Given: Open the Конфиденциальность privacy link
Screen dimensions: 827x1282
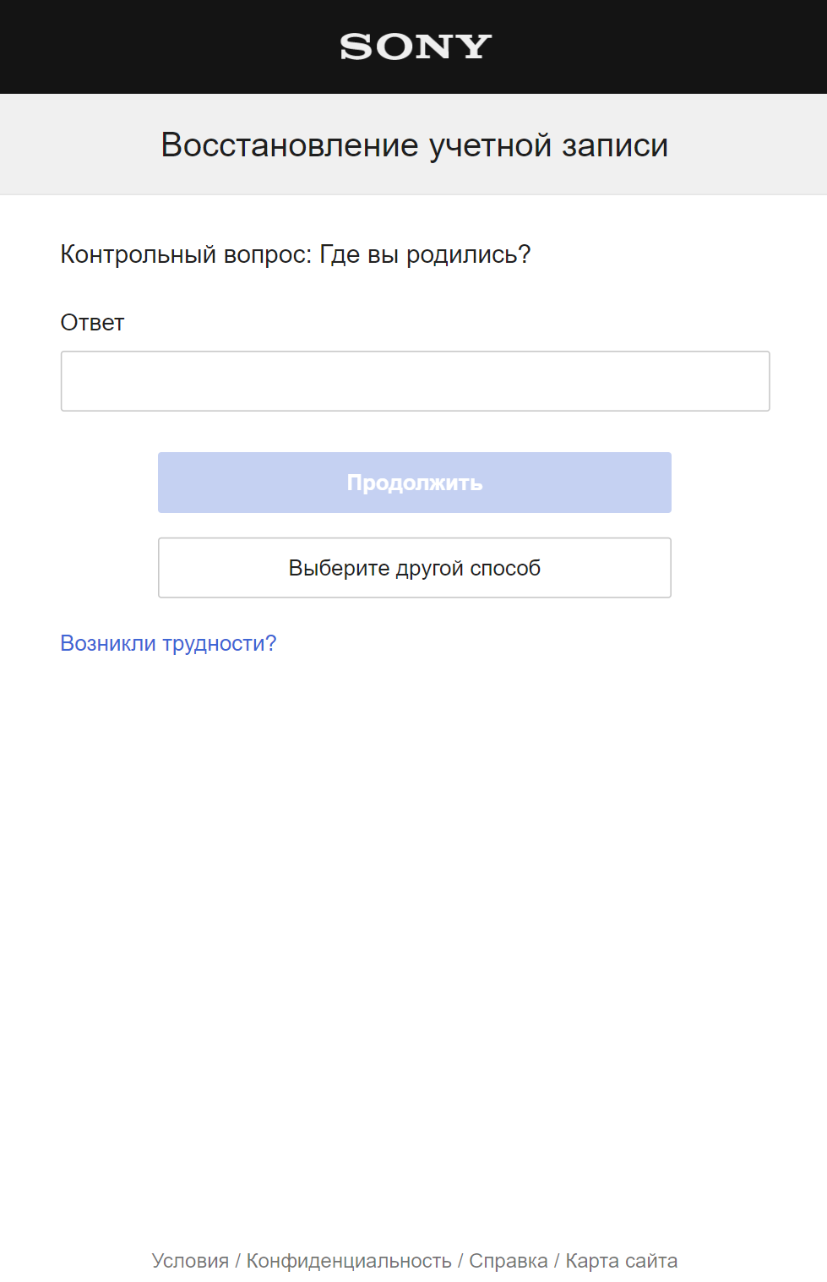Looking at the screenshot, I should [349, 1259].
